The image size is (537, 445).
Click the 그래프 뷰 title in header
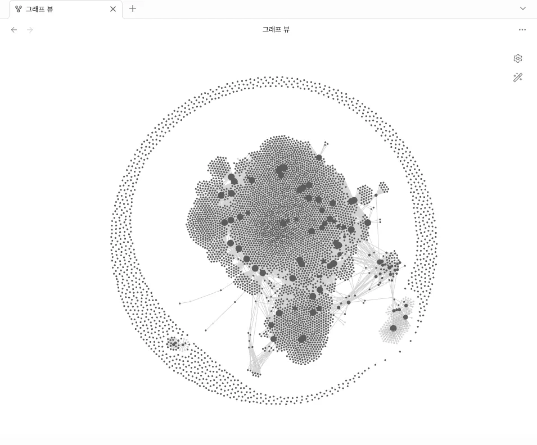[x=276, y=29]
